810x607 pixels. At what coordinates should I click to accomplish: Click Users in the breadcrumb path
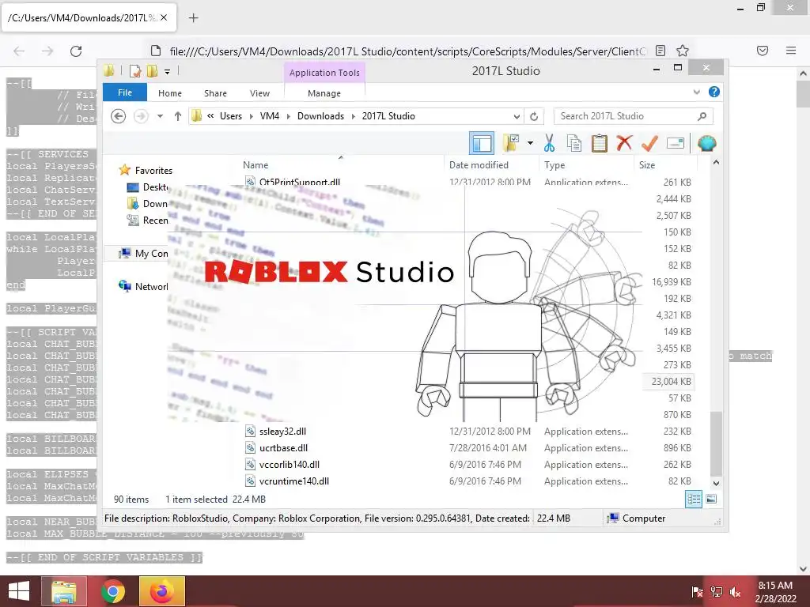(x=231, y=116)
